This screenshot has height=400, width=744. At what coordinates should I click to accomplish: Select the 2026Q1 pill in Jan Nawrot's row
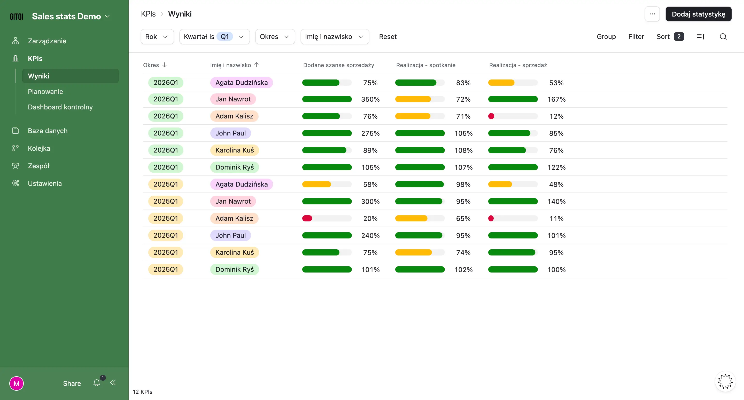coord(166,99)
